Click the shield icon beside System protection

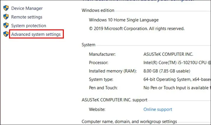pos(6,25)
